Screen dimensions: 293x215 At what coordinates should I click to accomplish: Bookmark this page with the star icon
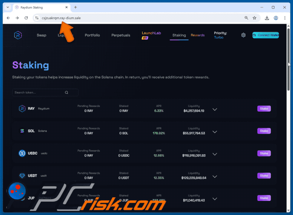(x=254, y=18)
